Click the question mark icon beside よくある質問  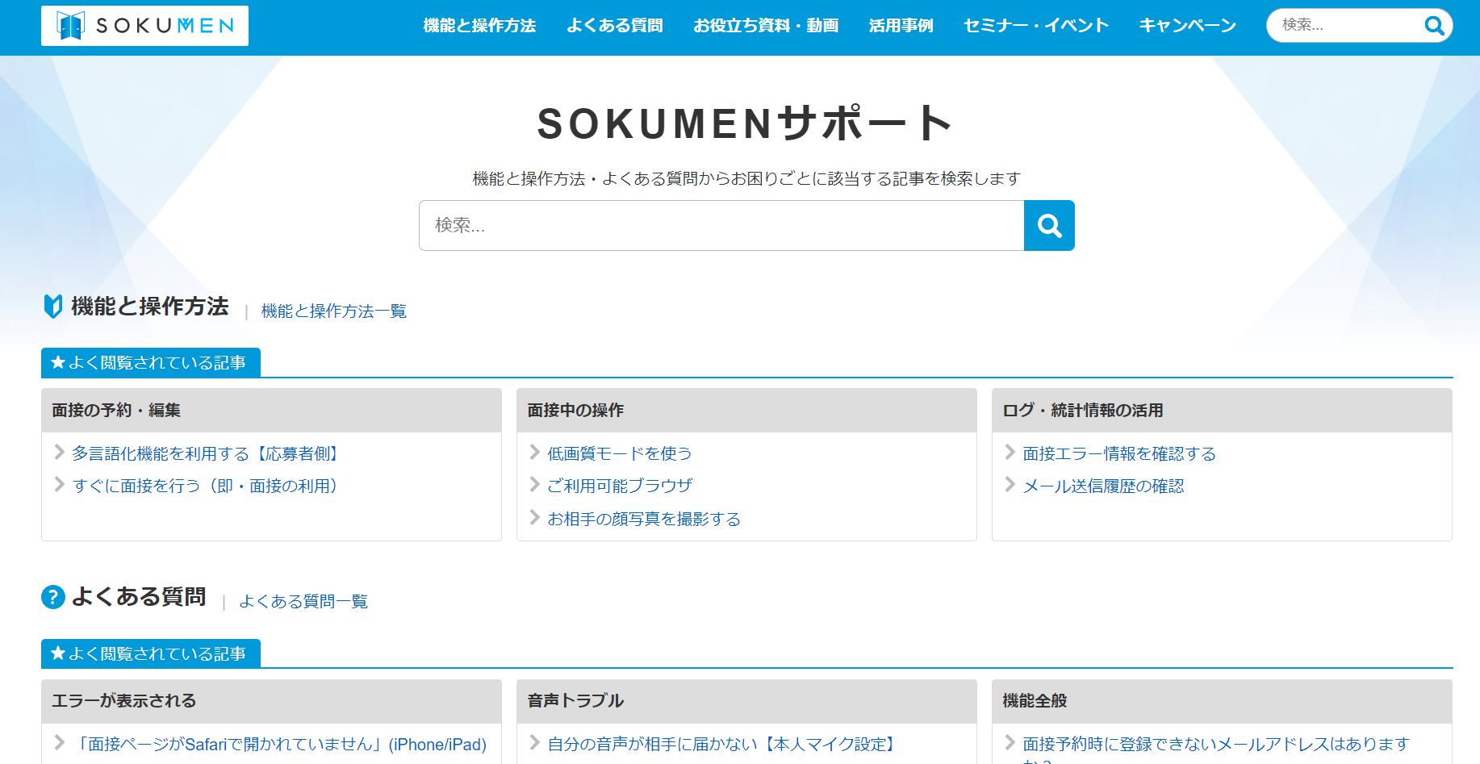(52, 597)
